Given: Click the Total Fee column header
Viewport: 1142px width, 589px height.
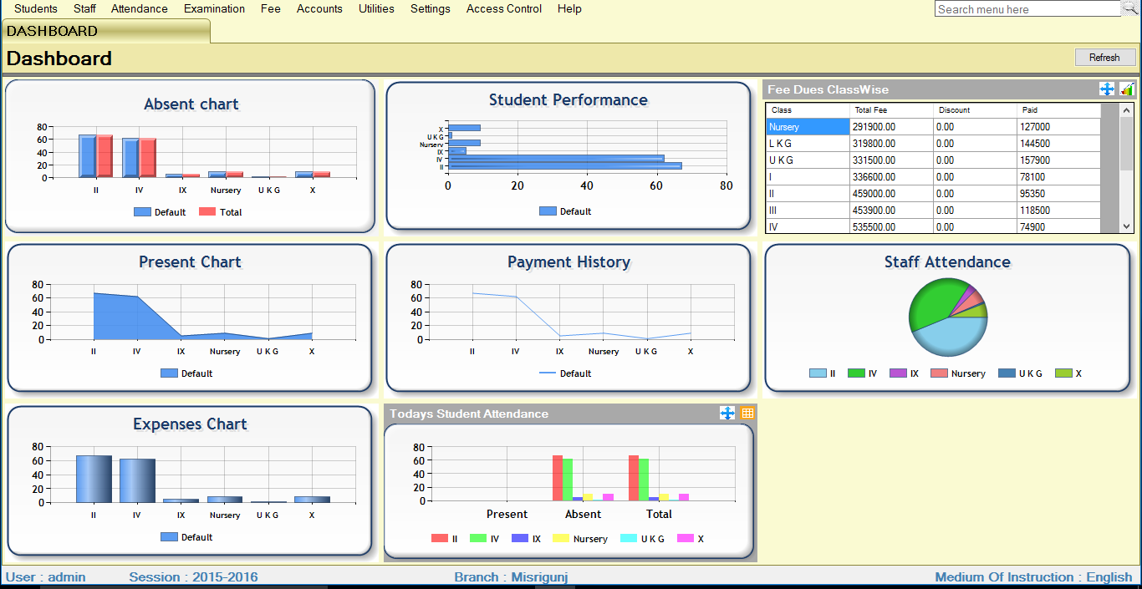Looking at the screenshot, I should [x=890, y=110].
